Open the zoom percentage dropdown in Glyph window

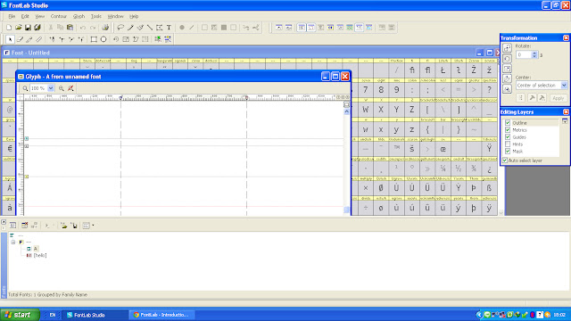coord(51,88)
